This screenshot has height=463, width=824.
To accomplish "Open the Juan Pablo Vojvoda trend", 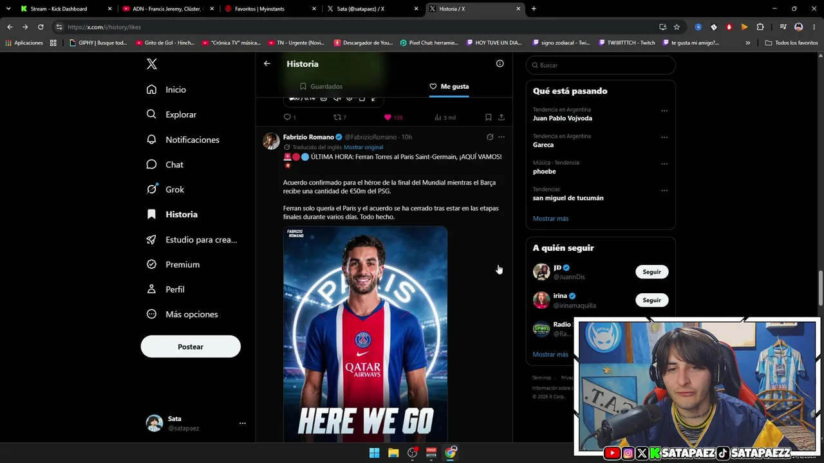I will click(562, 118).
